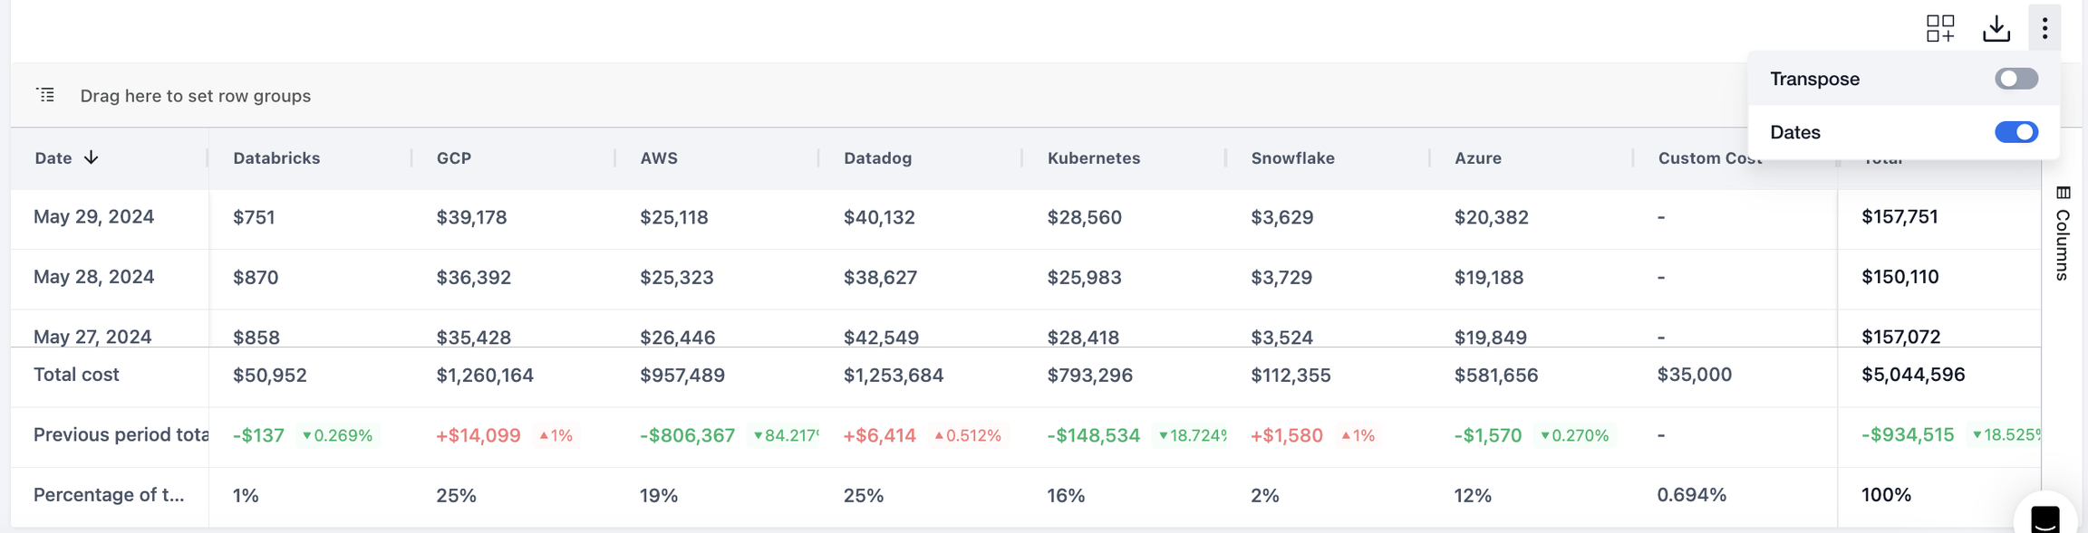2088x533 pixels.
Task: Click the Custom Cost percentage 0.694%
Action: coord(1692,495)
